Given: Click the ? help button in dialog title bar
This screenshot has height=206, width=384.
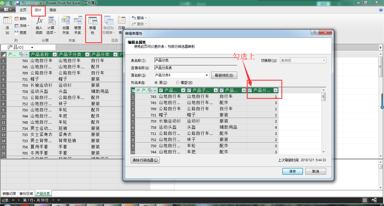Looking at the screenshot, I should click(x=315, y=32).
